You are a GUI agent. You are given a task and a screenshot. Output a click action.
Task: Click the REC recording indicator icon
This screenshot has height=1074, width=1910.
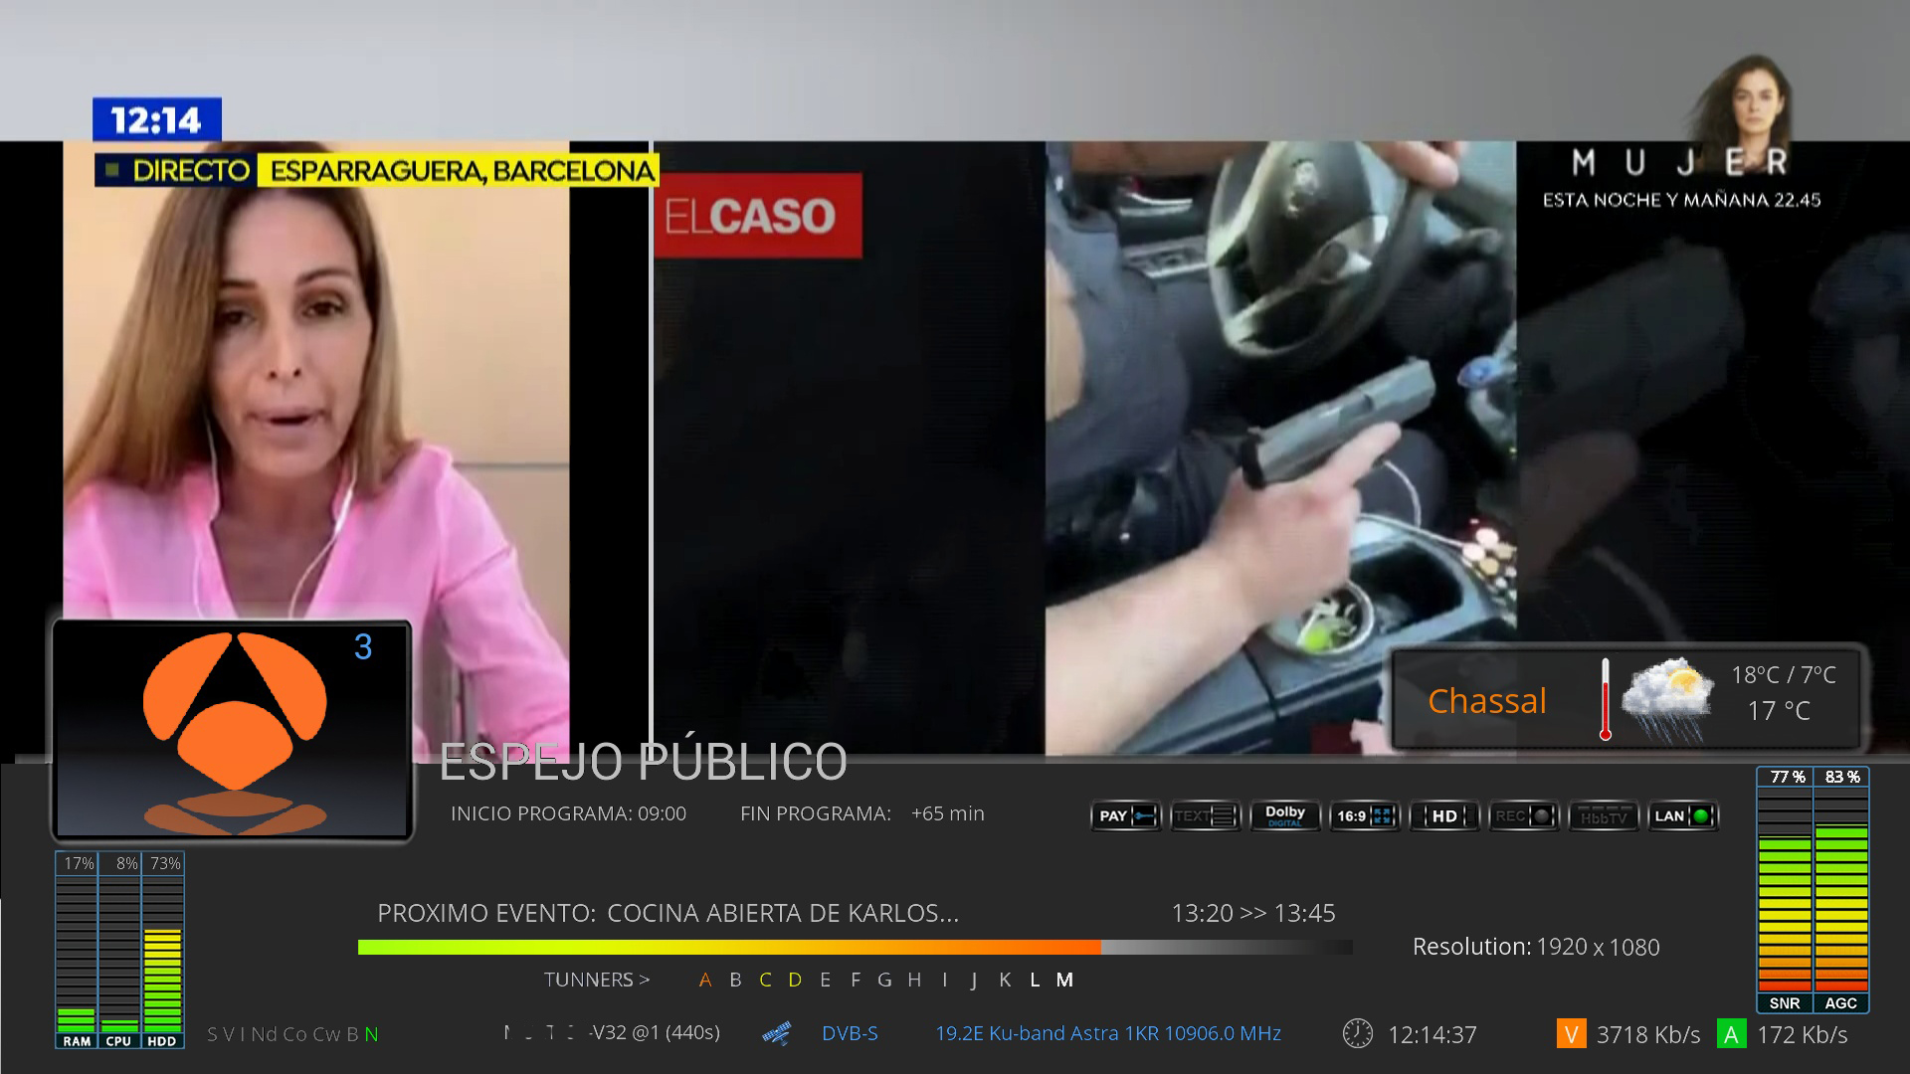tap(1523, 816)
